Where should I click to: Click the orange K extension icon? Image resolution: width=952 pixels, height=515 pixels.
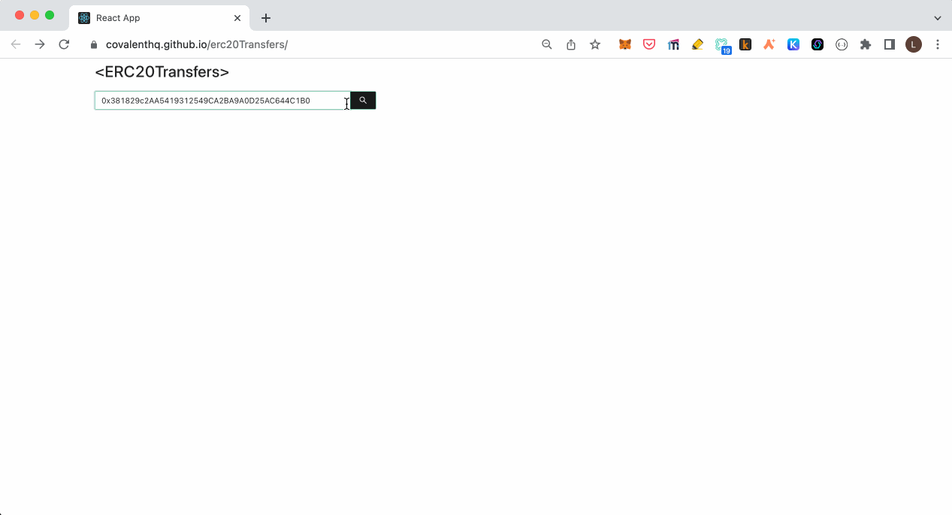(745, 44)
